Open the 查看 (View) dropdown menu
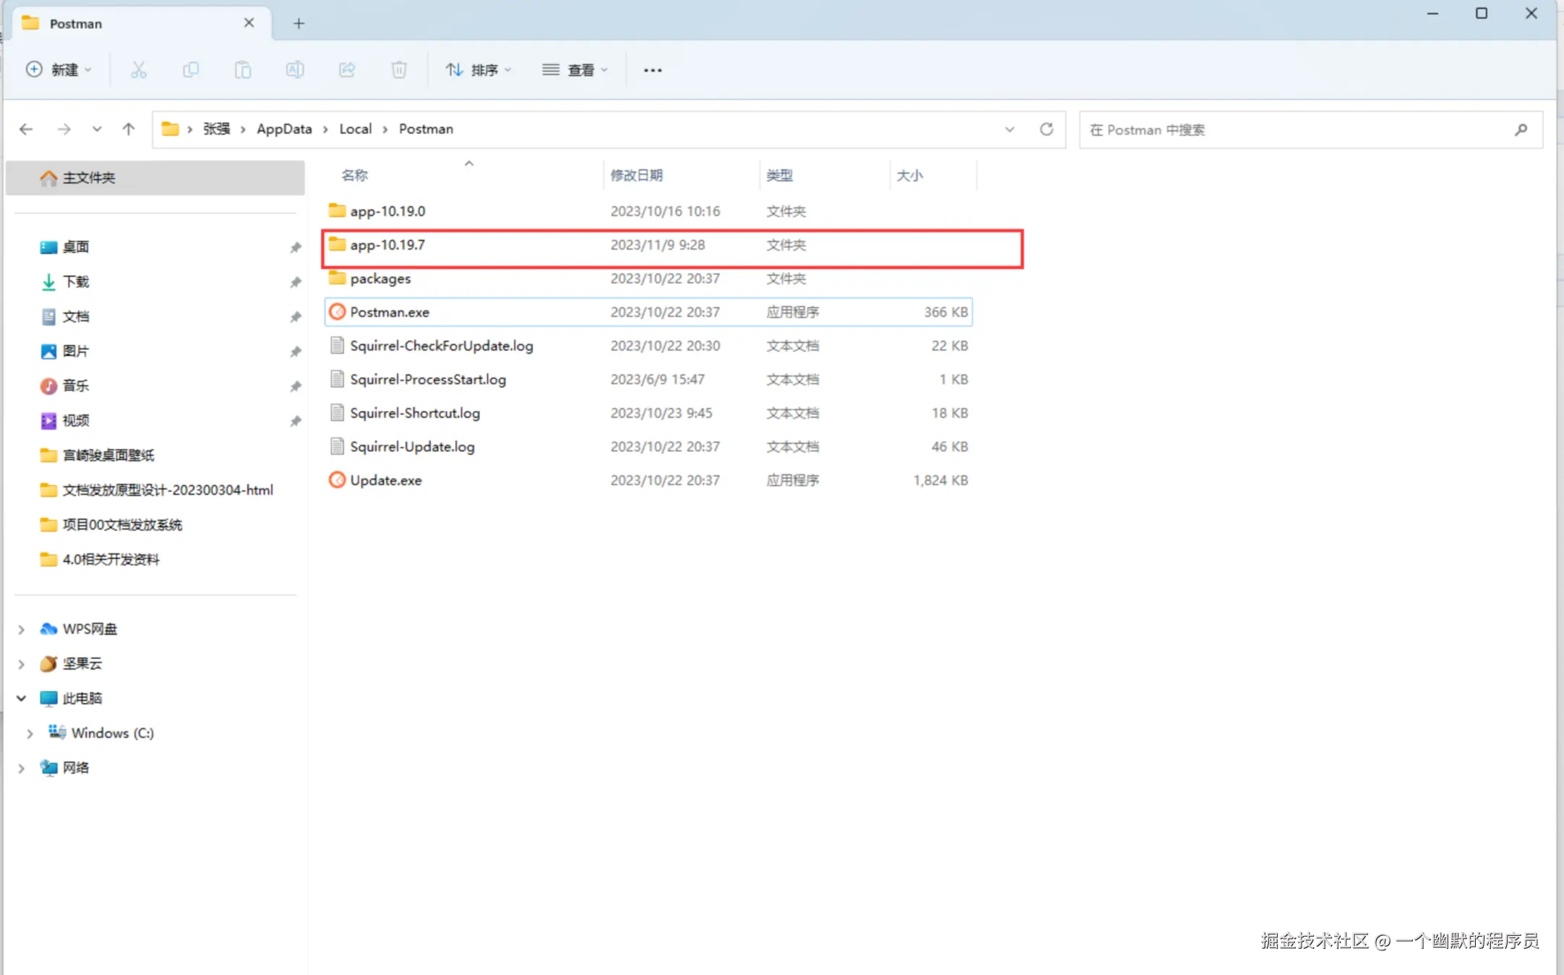This screenshot has width=1564, height=975. pyautogui.click(x=575, y=70)
